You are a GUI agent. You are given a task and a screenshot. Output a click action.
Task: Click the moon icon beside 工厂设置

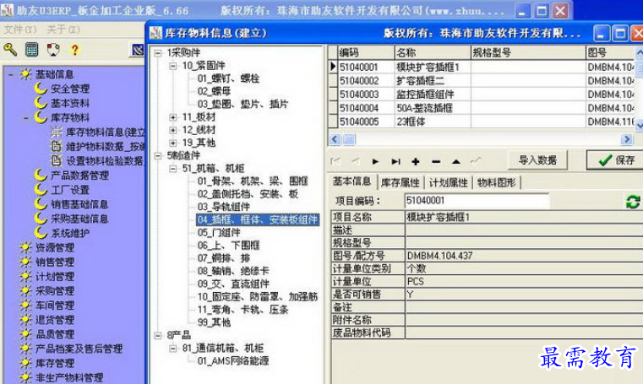(x=41, y=190)
